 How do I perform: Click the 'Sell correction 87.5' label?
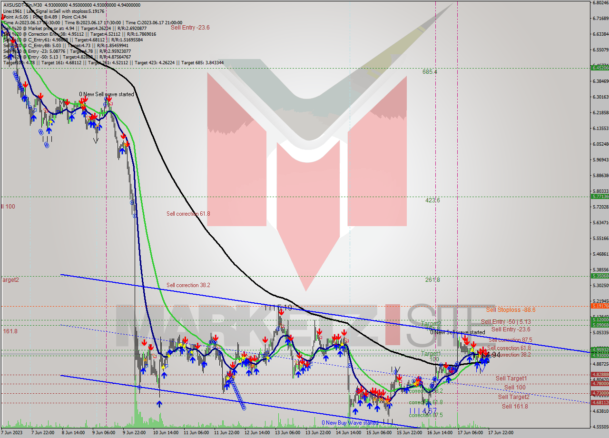(510, 340)
